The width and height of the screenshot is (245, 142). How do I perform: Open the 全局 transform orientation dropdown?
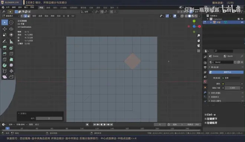pos(87,12)
